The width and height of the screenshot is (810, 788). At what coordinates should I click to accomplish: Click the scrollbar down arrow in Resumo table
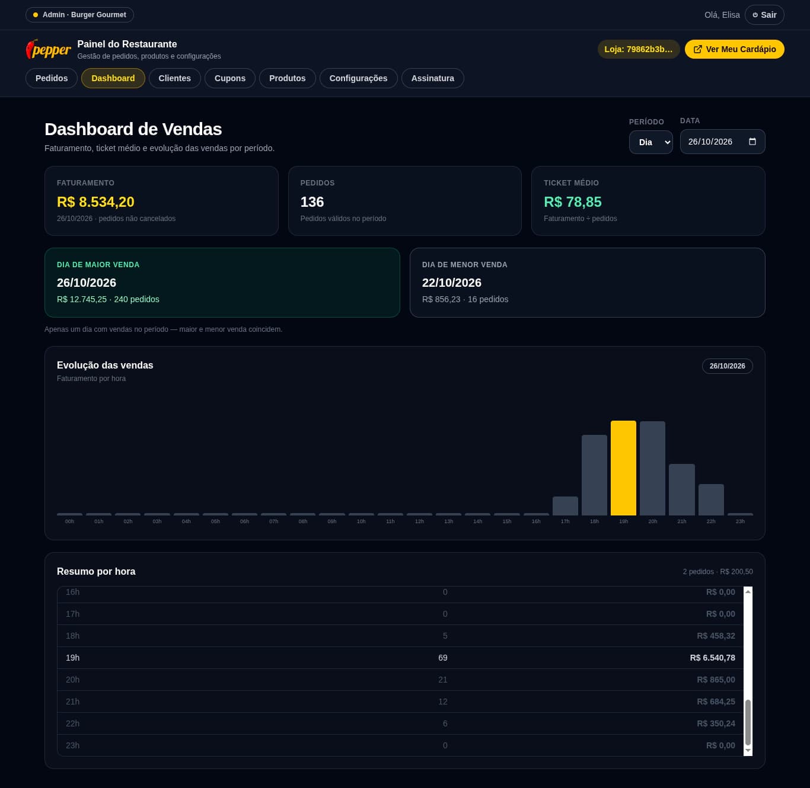tap(748, 750)
